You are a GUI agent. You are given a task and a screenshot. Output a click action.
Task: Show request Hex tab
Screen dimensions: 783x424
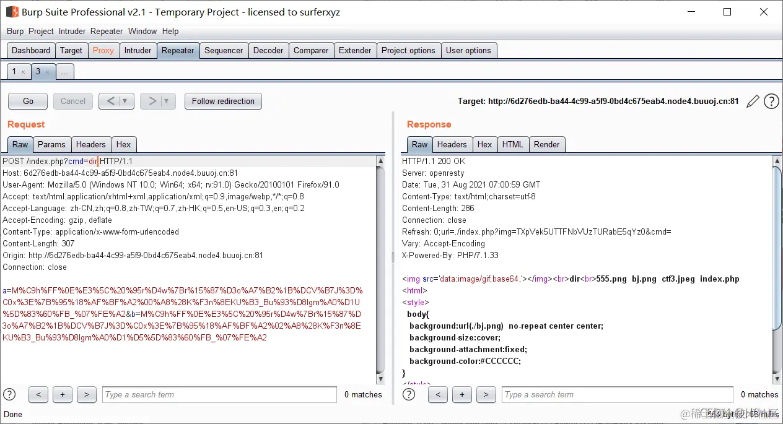coord(123,144)
